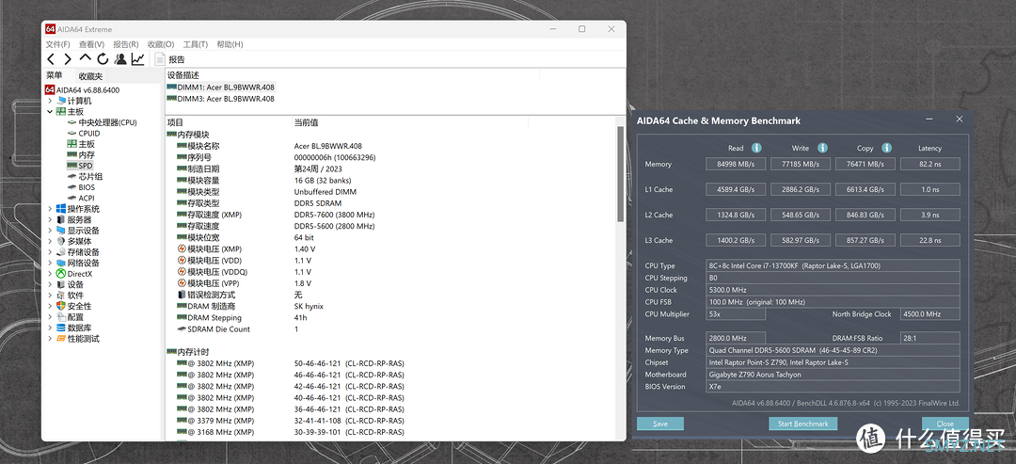Click the Memory Latency value 82.2 ns

pyautogui.click(x=929, y=164)
